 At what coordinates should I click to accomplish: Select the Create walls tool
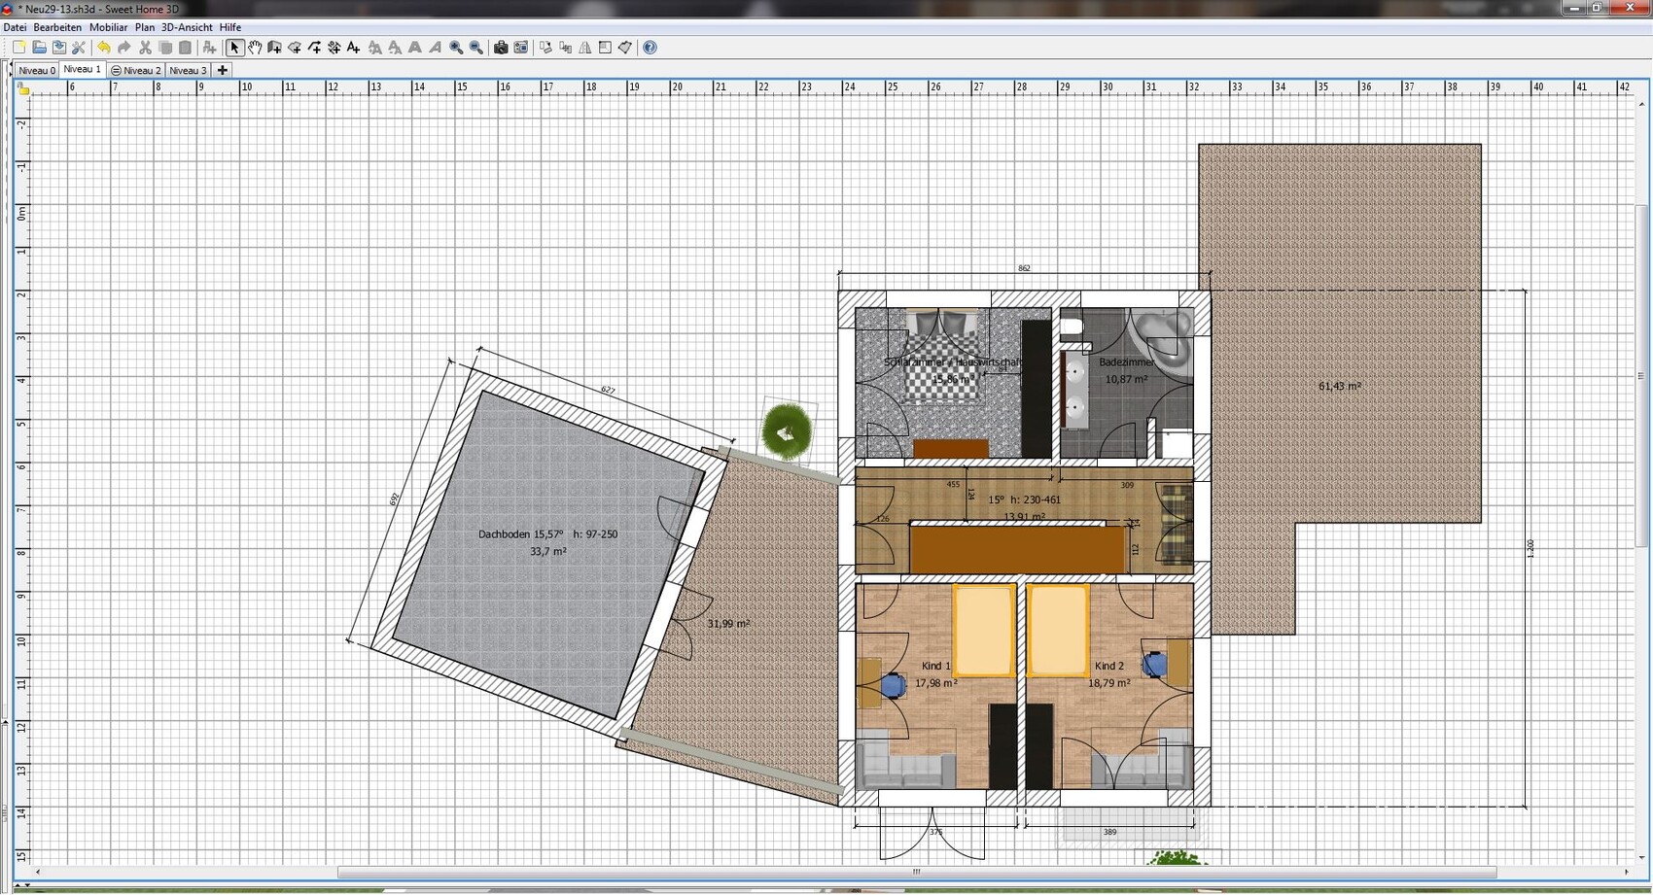tap(274, 48)
